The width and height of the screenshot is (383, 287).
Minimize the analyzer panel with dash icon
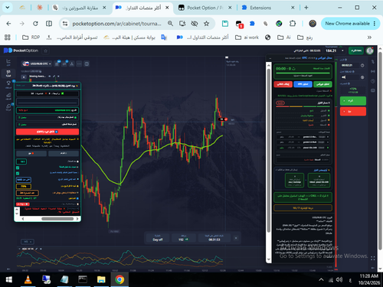click(x=270, y=58)
